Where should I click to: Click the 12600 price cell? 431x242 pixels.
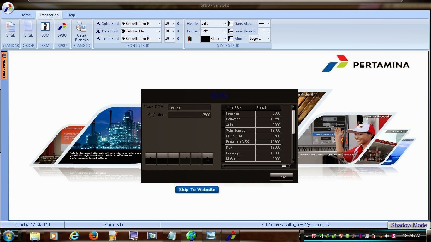tap(268, 147)
